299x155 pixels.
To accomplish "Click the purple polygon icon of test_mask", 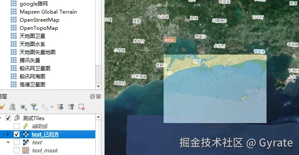I will [26, 150].
